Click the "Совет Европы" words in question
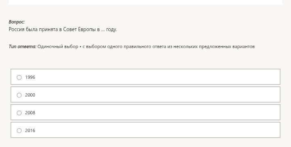 (80, 29)
